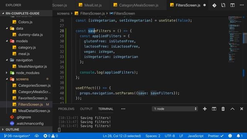Click line number 36 in gutter
The height and width of the screenshot is (139, 247).
pos(62,72)
